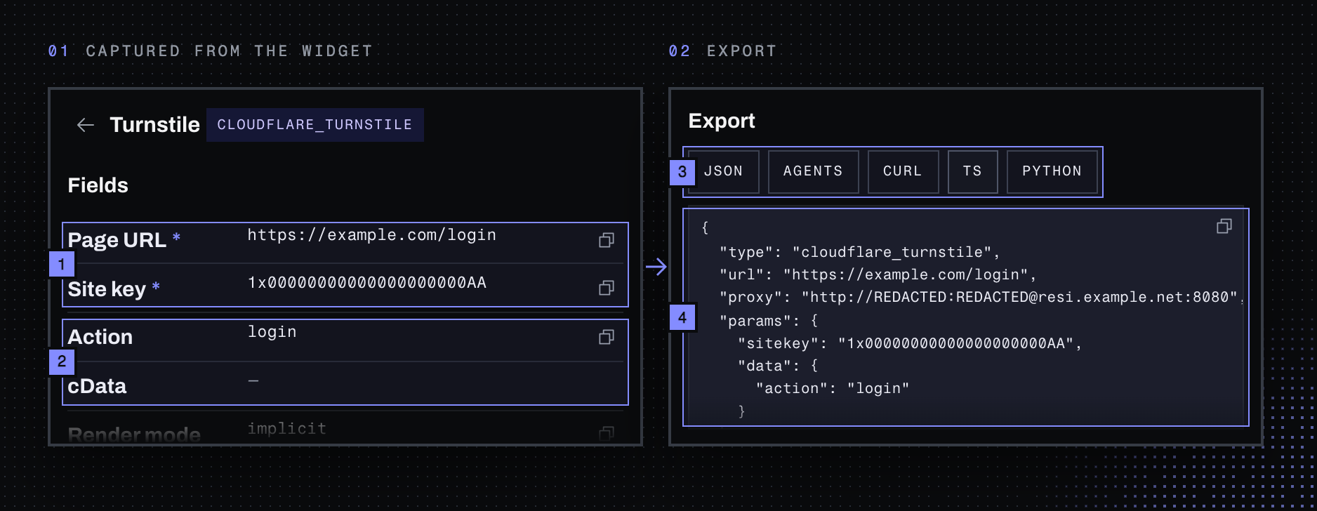
Task: Click the Site key field label
Action: [x=107, y=289]
